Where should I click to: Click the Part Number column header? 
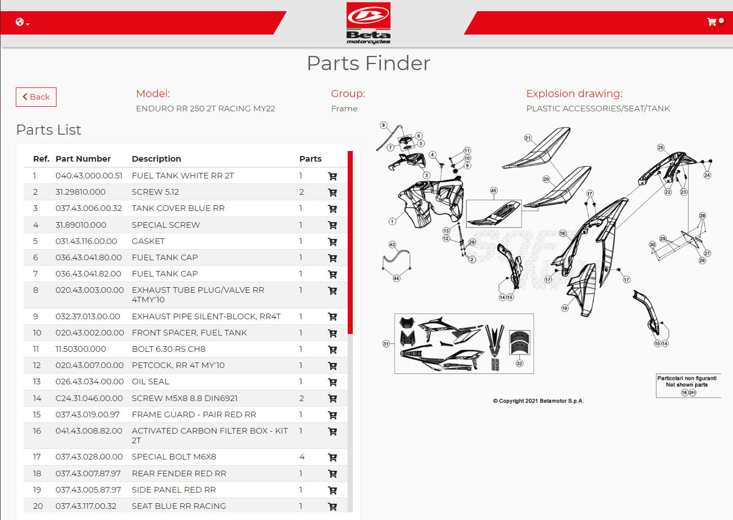click(83, 159)
